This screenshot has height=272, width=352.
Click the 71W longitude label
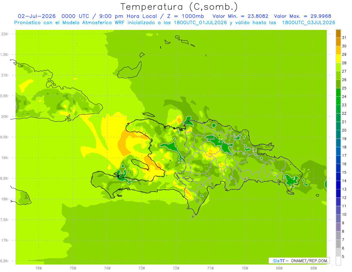coord(210,268)
